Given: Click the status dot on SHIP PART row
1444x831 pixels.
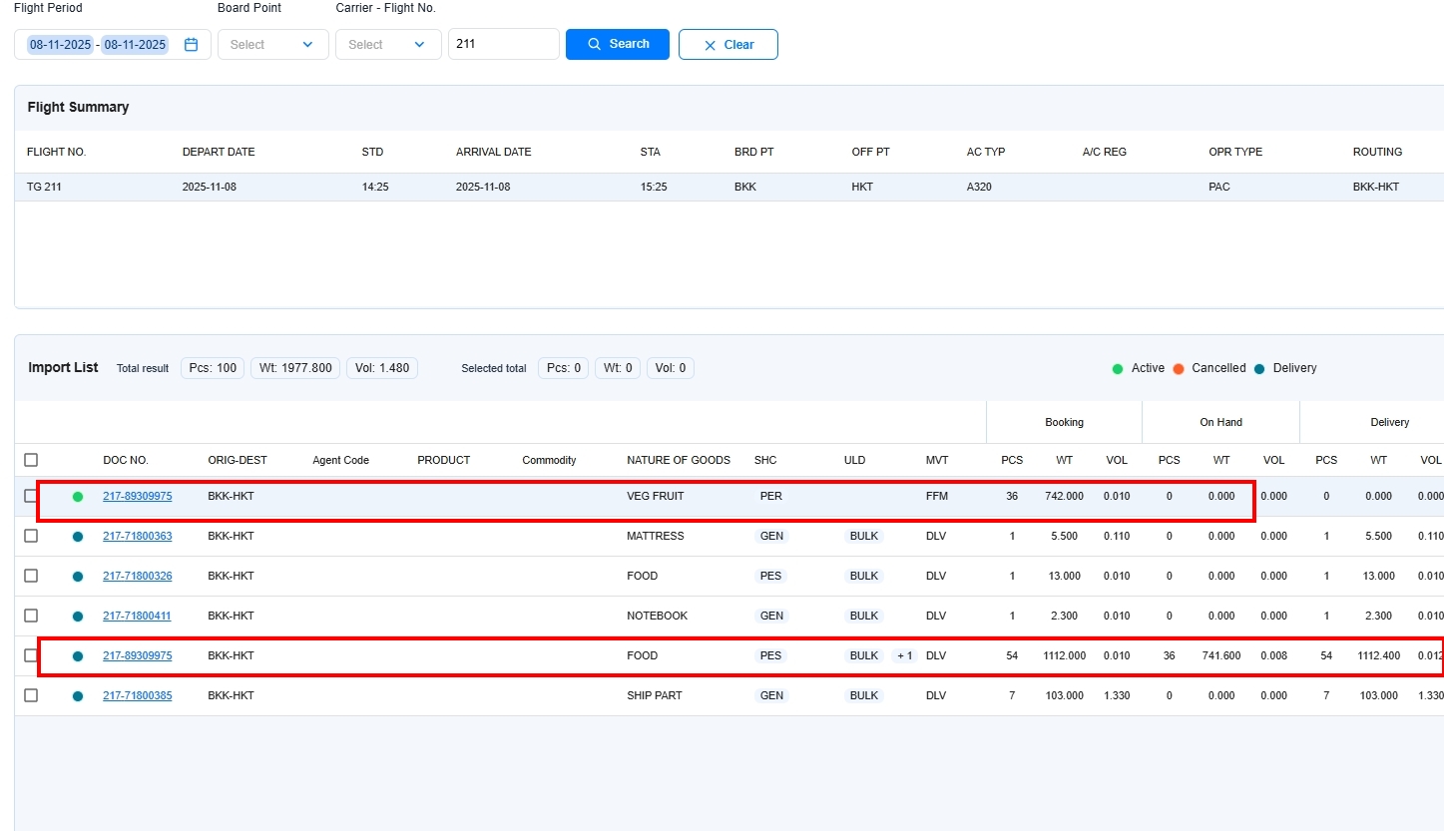Looking at the screenshot, I should point(78,696).
